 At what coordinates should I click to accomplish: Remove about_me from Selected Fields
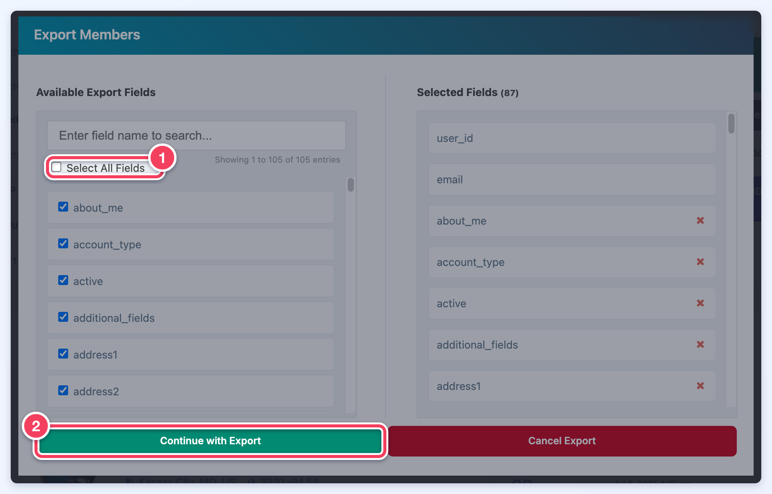(x=700, y=220)
